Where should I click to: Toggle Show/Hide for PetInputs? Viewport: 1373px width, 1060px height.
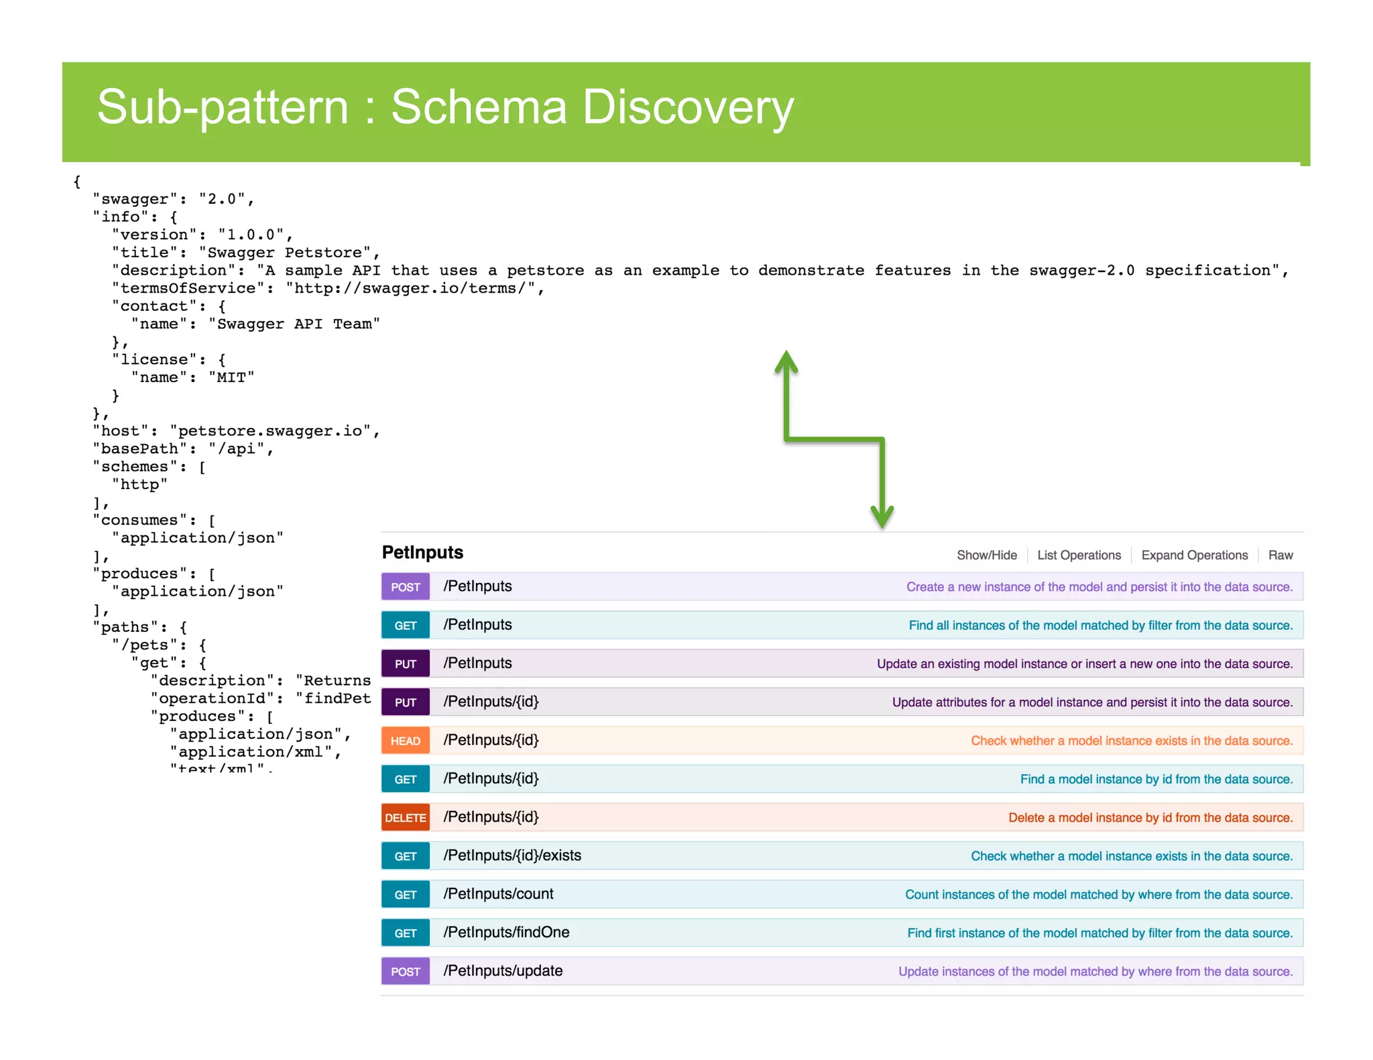[986, 555]
